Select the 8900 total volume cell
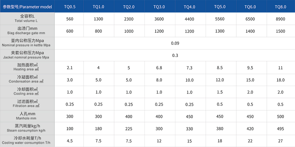295x147 pixels. (x=280, y=19)
